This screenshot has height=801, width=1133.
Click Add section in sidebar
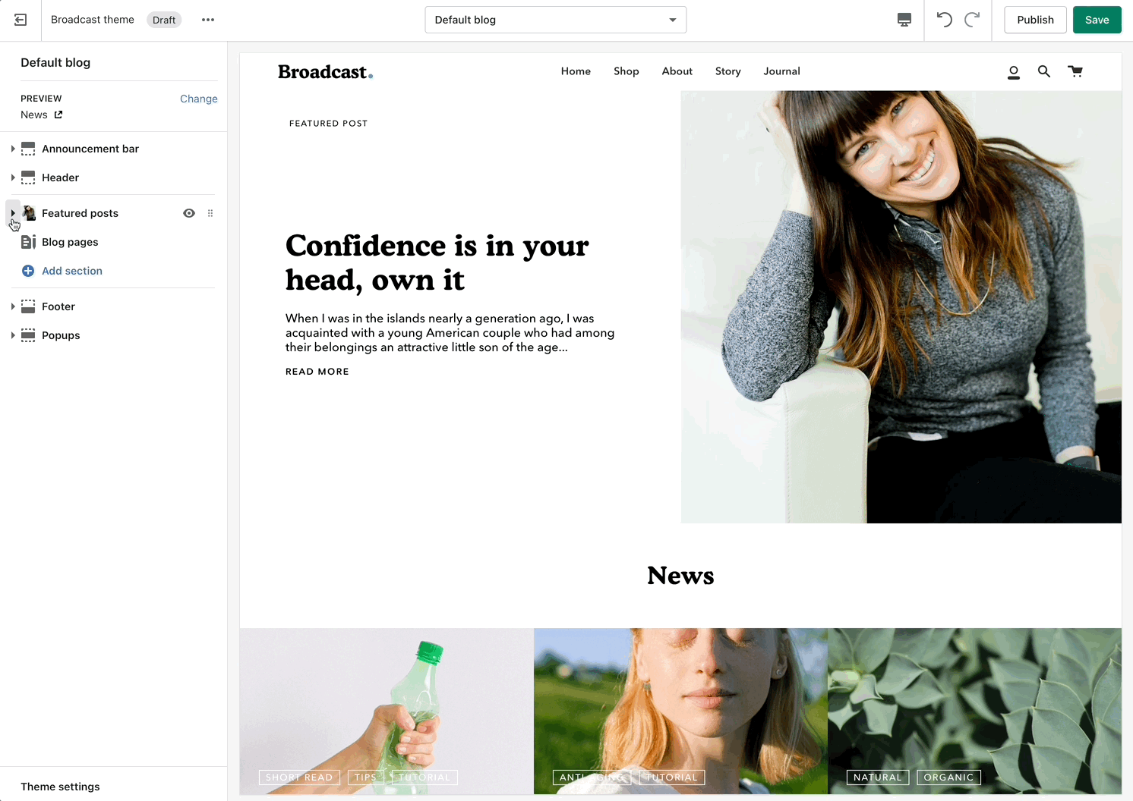coord(71,271)
